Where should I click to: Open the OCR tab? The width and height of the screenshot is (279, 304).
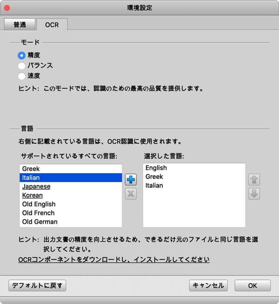coord(52,25)
